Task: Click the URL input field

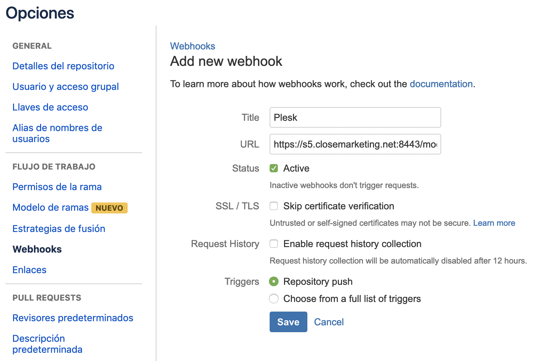Action: click(355, 144)
